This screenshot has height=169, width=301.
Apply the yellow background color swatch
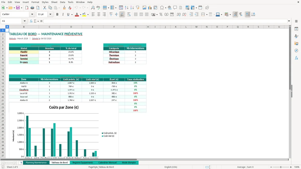pyautogui.click(x=84, y=15)
